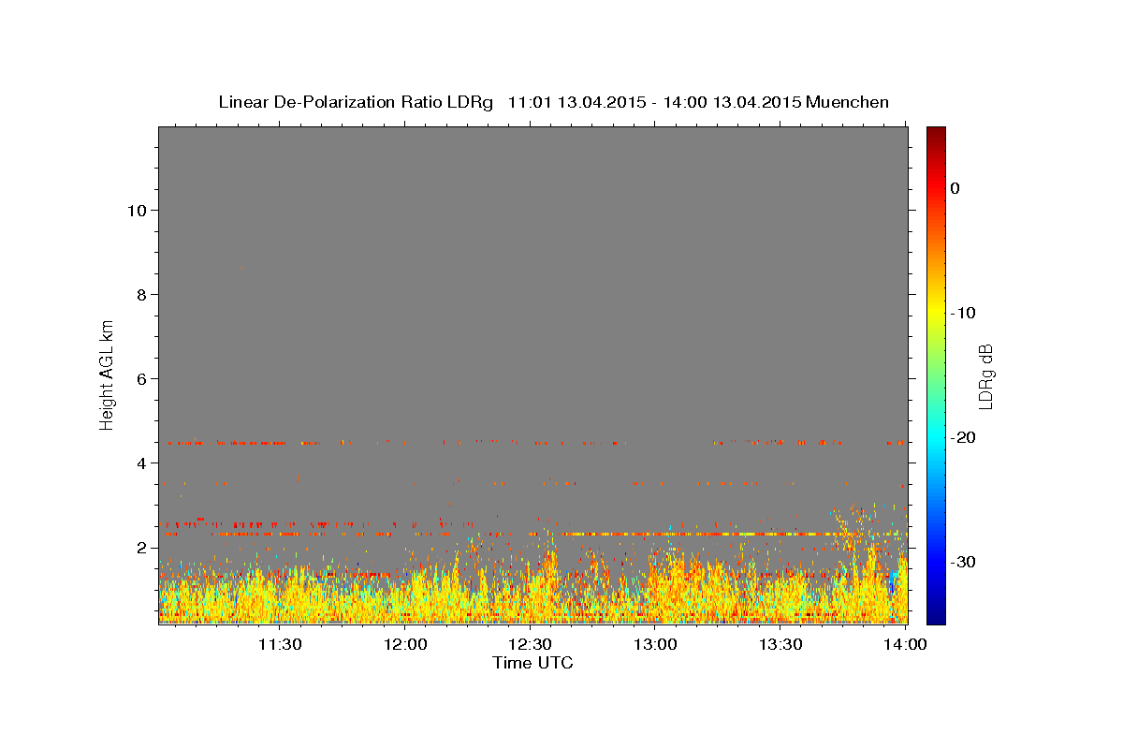
Task: Click the dark blue bottom of the colorbar
Action: [x=936, y=616]
